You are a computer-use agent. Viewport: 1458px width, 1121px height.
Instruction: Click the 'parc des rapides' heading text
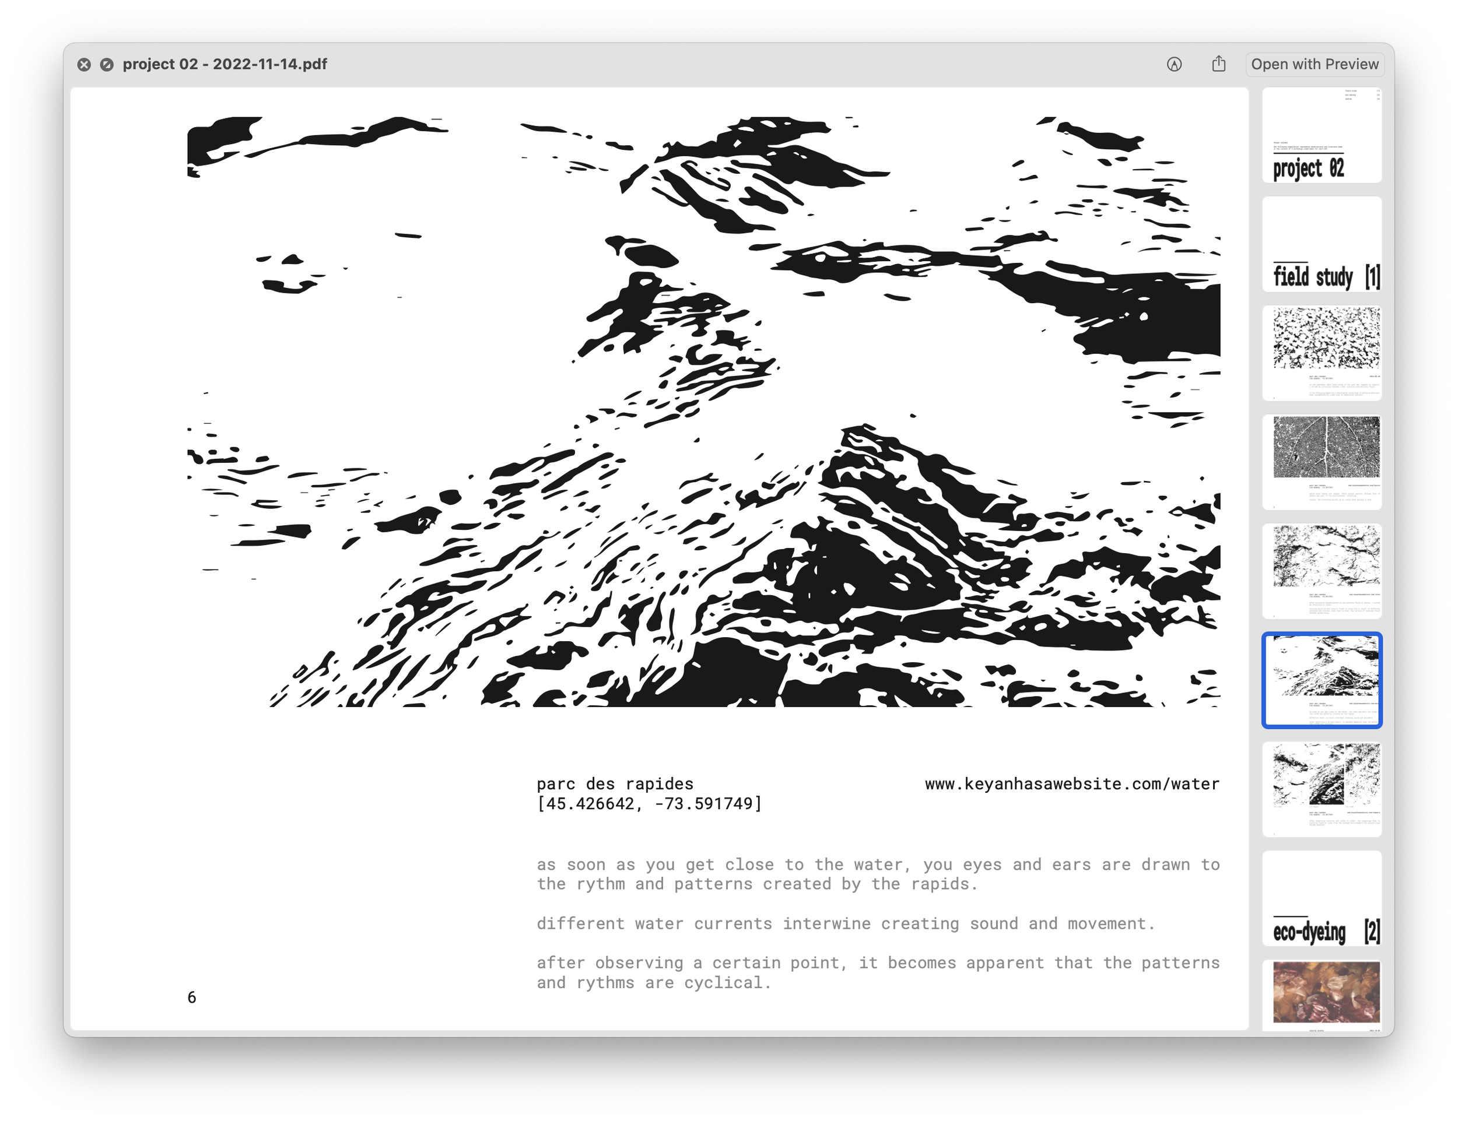[615, 784]
